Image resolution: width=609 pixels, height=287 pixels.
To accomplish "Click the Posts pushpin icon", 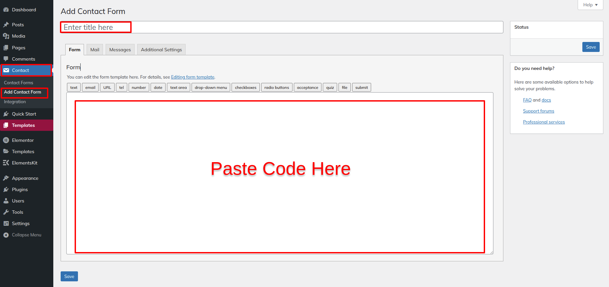I will 6,25.
